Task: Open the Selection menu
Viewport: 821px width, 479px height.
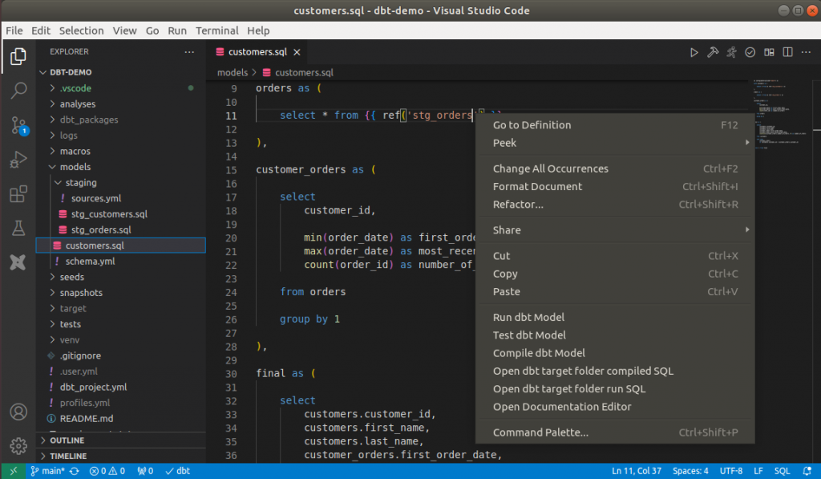Action: click(81, 31)
